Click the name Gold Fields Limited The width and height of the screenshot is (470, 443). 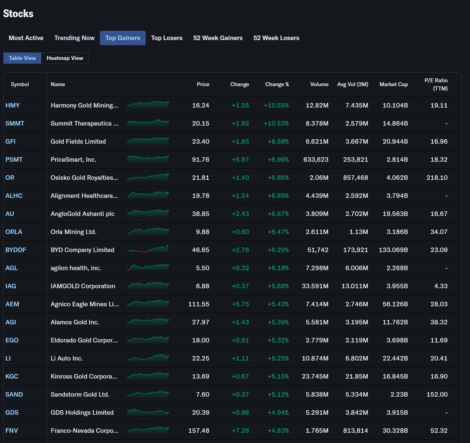coord(78,142)
